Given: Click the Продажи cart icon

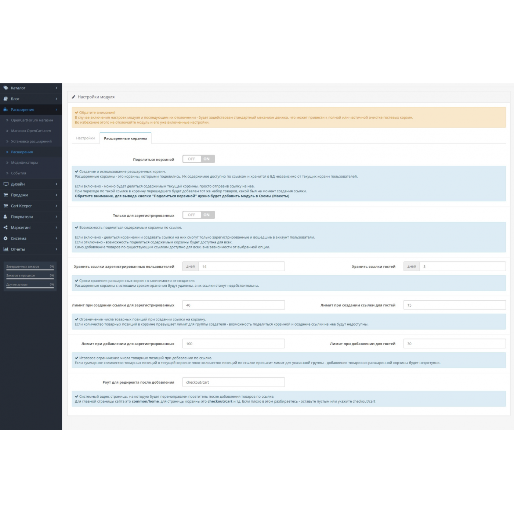Looking at the screenshot, I should pyautogui.click(x=6, y=195).
